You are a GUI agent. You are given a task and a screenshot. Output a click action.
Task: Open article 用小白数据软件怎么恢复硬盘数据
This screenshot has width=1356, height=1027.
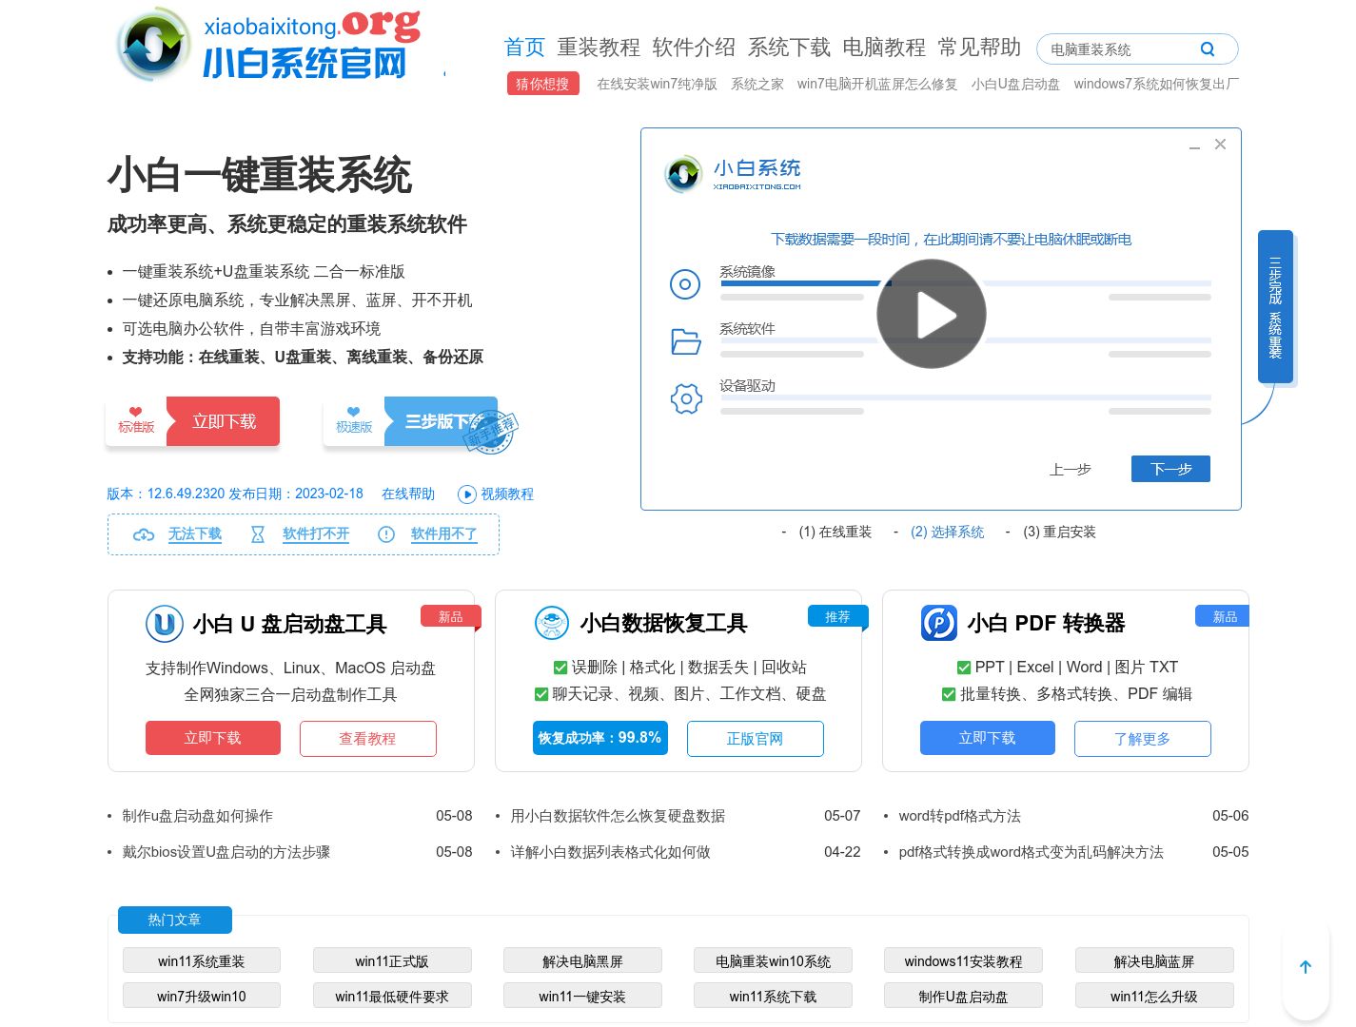pyautogui.click(x=618, y=816)
